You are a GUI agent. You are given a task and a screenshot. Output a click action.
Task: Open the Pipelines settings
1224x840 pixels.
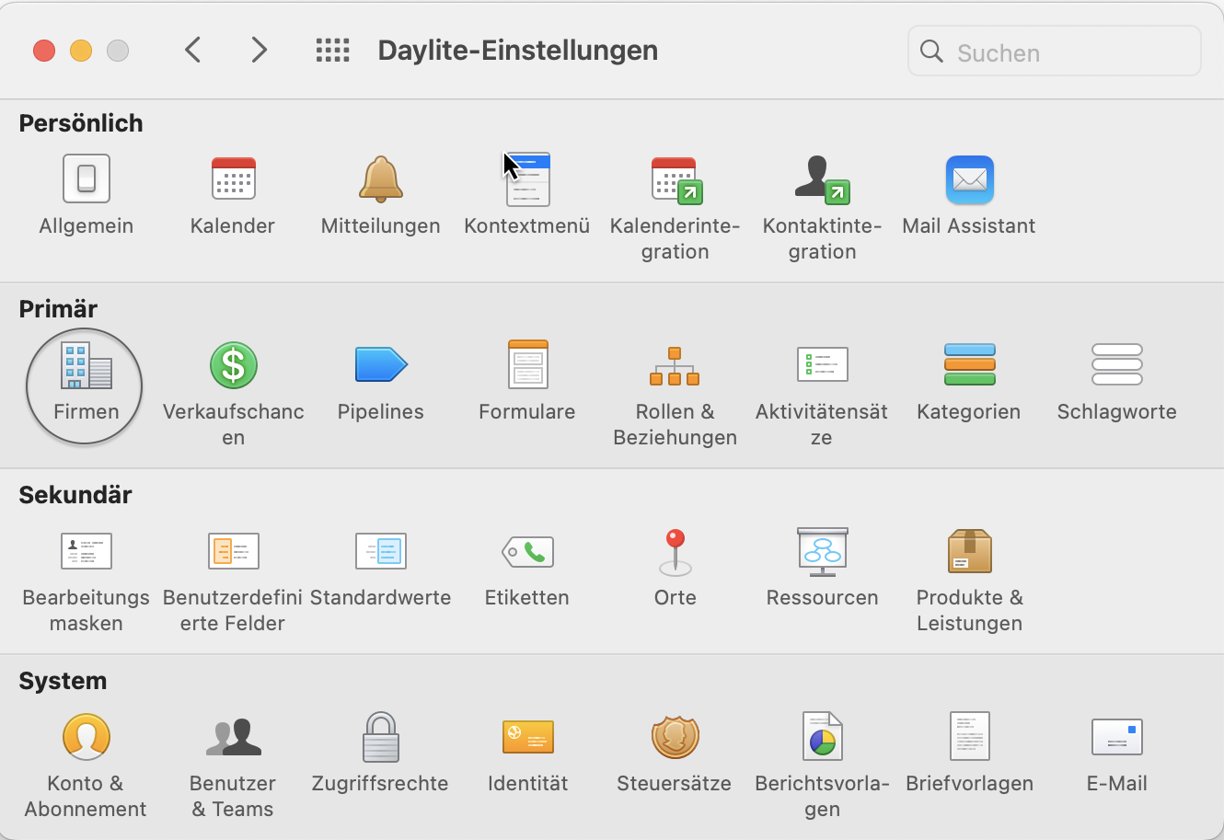380,365
